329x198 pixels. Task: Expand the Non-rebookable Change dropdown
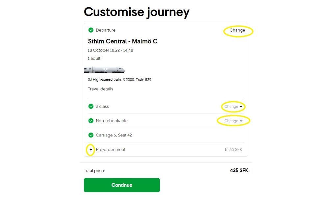(233, 121)
